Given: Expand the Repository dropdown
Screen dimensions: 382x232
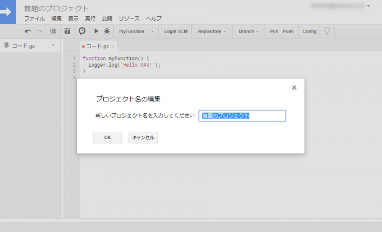Looking at the screenshot, I should coord(212,31).
